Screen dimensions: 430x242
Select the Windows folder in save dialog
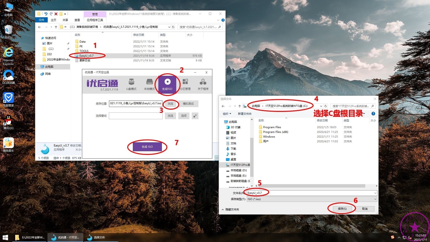tap(269, 136)
